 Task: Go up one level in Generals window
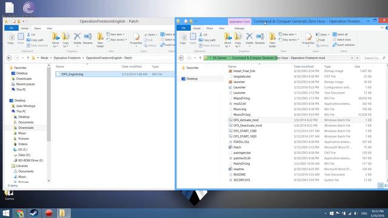(x=200, y=58)
